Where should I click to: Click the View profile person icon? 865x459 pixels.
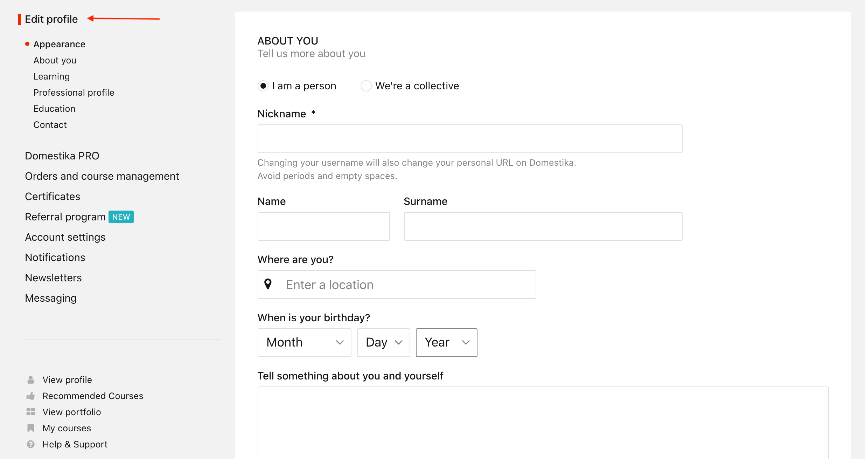pos(31,380)
